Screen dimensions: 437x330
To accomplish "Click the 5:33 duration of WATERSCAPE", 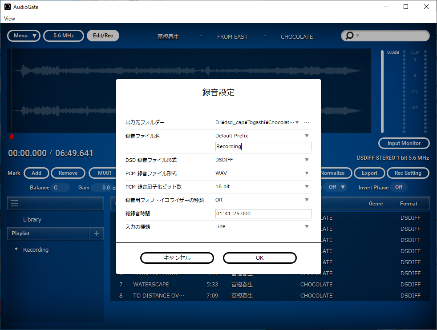I will (212, 284).
